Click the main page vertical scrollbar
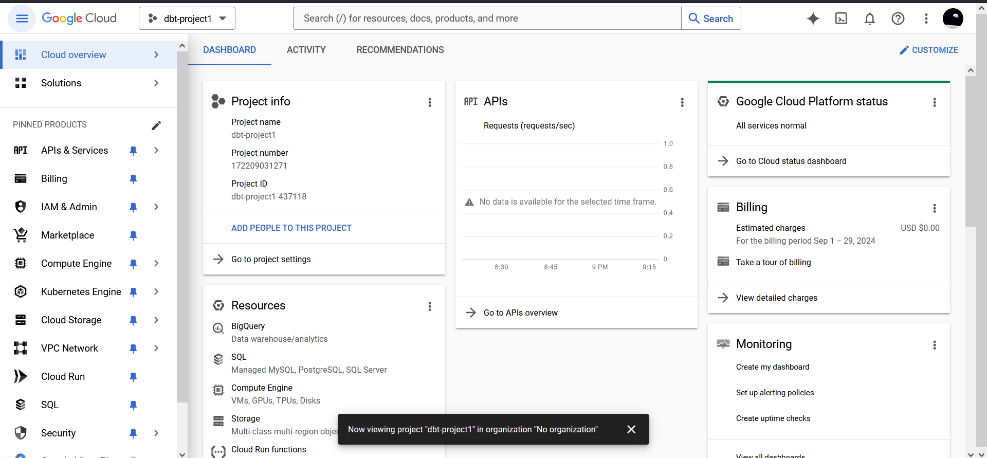 point(971,152)
